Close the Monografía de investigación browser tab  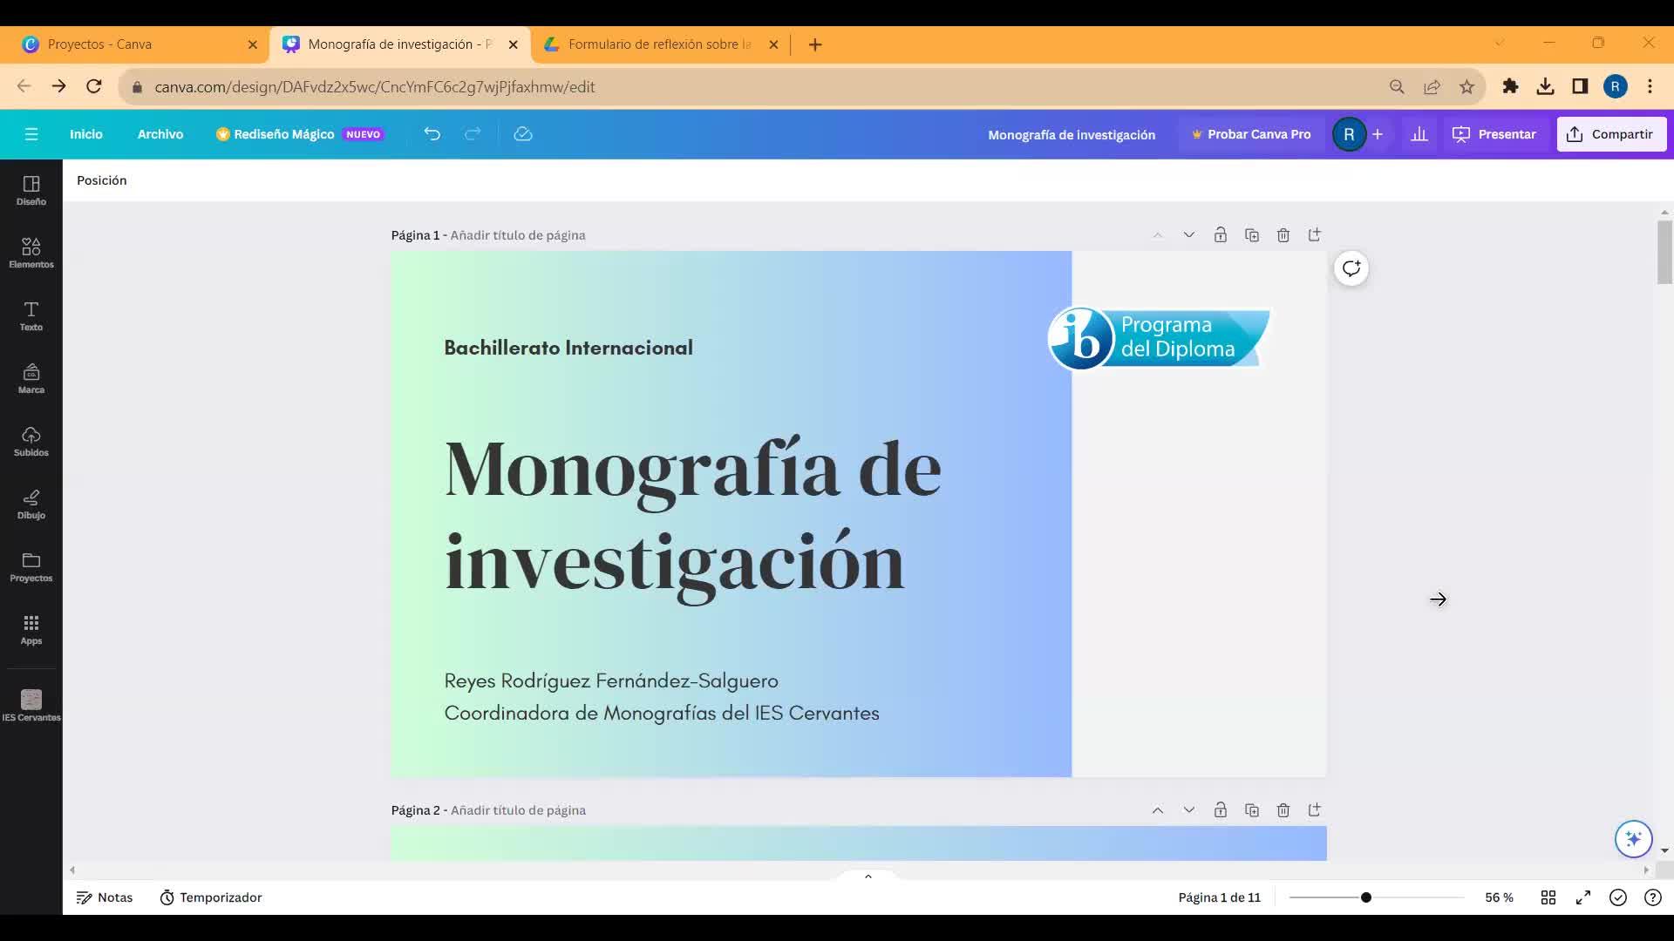[513, 44]
